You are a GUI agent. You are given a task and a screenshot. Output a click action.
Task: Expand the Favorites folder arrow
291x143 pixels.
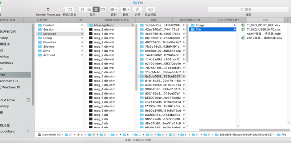tap(82, 42)
